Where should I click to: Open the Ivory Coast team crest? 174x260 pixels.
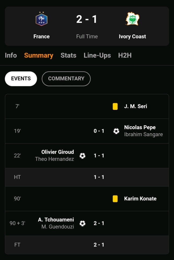coord(132,19)
